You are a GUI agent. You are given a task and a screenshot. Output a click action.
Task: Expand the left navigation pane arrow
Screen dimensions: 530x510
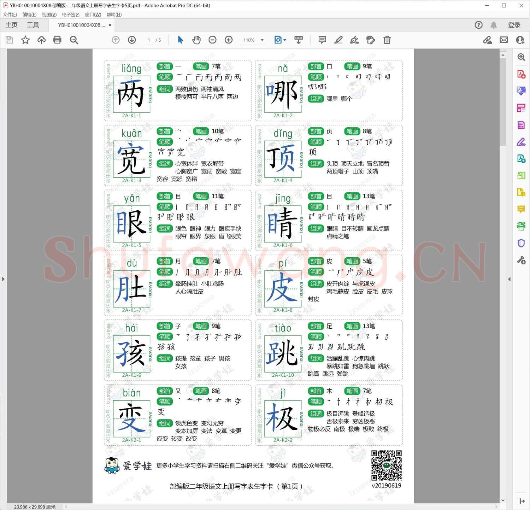(3, 279)
